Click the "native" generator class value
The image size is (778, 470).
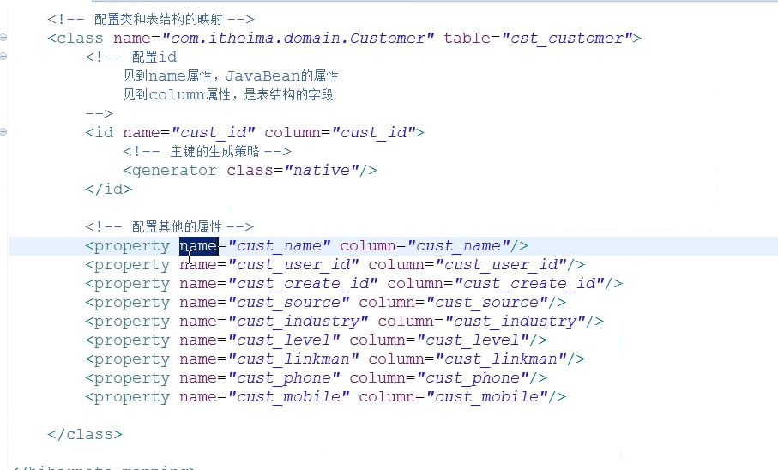coord(322,170)
